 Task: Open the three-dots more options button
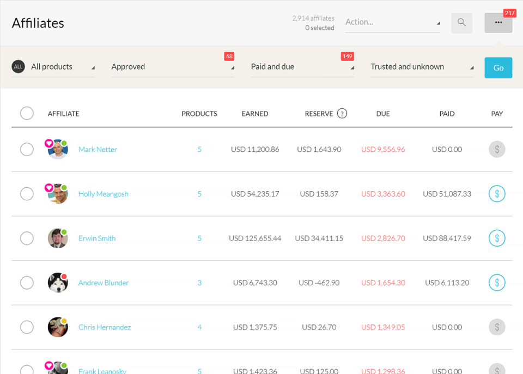[x=498, y=23]
